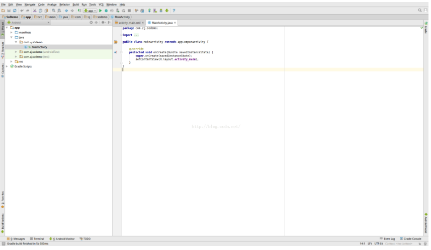Viewport: 431px width, 250px height.
Task: Open the Event Log button
Action: point(387,239)
